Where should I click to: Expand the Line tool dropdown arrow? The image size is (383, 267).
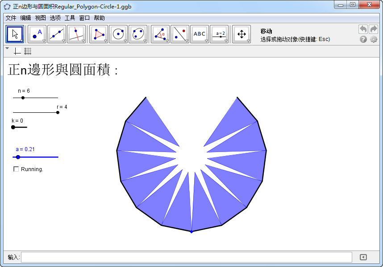tap(63, 41)
